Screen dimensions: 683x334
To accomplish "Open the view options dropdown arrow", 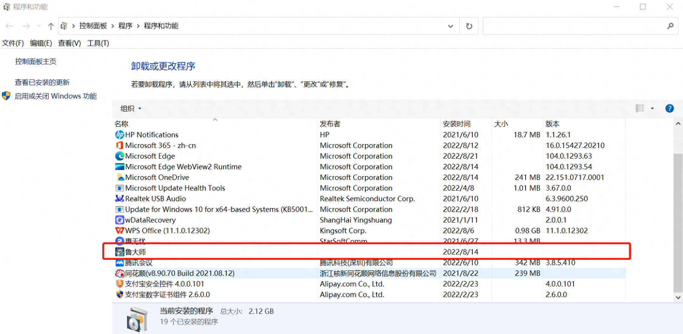I will click(652, 108).
